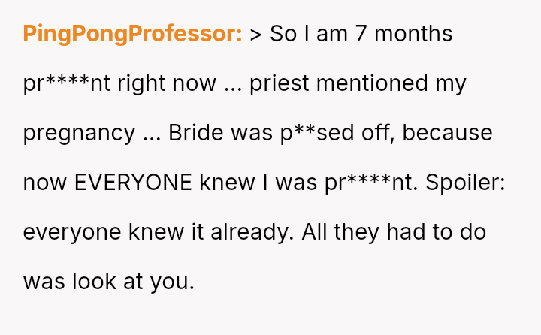Click the capitalized word "EVERYONE"
541x335 pixels.
coord(134,183)
